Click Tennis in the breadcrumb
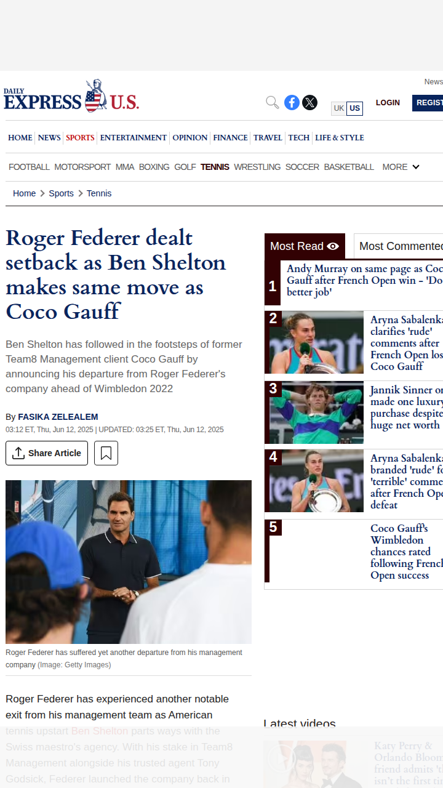The height and width of the screenshot is (788, 443). point(99,193)
